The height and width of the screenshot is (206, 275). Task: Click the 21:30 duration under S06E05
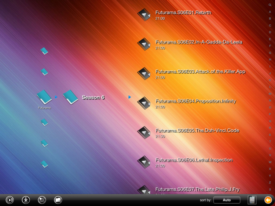click(160, 136)
